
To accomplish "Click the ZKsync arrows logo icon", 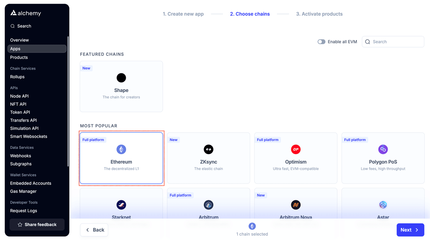I will click(209, 149).
